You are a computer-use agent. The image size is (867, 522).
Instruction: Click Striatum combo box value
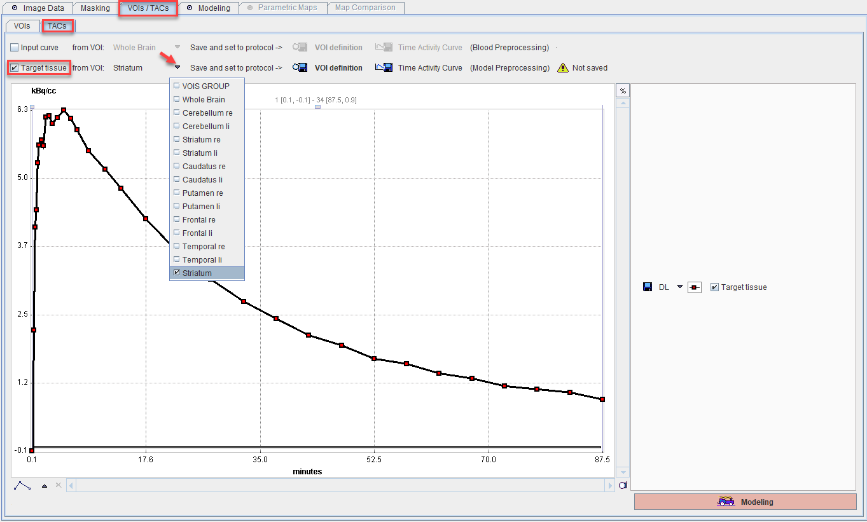point(128,68)
